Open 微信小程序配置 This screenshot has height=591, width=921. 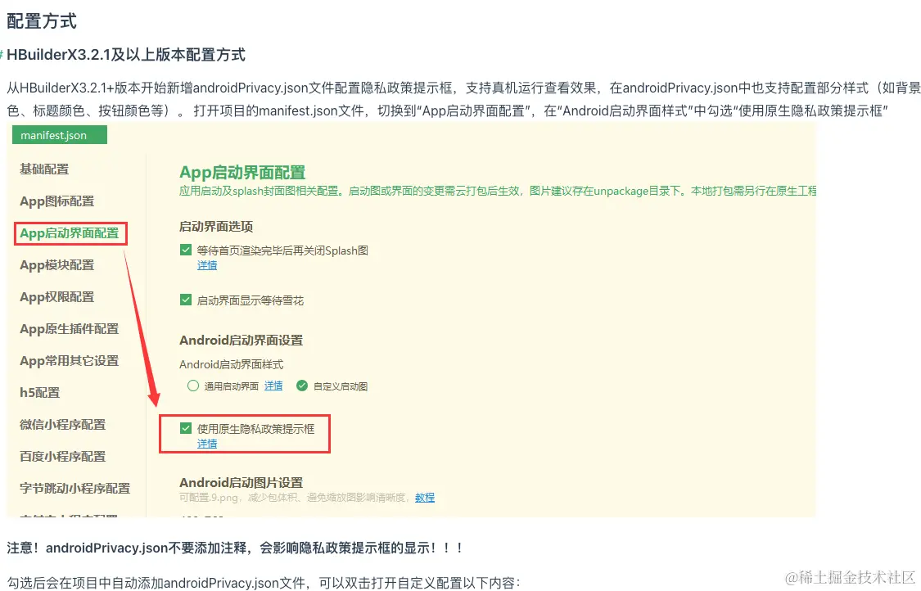pos(62,424)
